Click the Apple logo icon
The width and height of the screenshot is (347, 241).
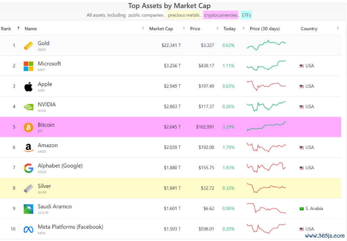tap(28, 86)
